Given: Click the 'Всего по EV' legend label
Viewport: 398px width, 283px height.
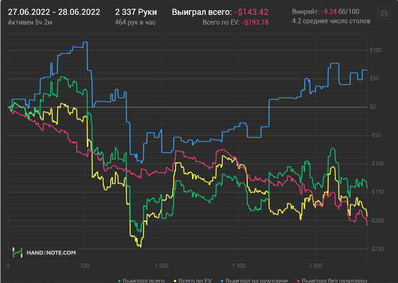Looking at the screenshot, I should coord(195,281).
